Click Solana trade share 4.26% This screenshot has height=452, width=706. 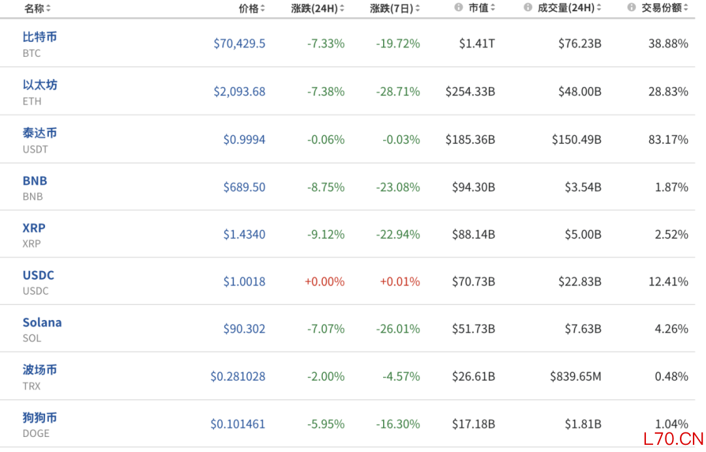(671, 329)
